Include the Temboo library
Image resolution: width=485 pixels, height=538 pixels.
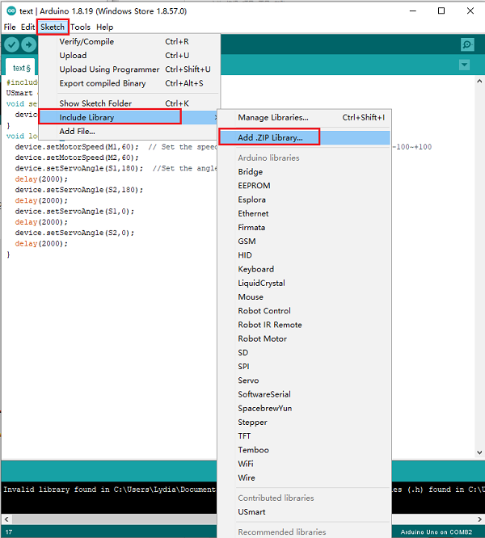coord(305,450)
